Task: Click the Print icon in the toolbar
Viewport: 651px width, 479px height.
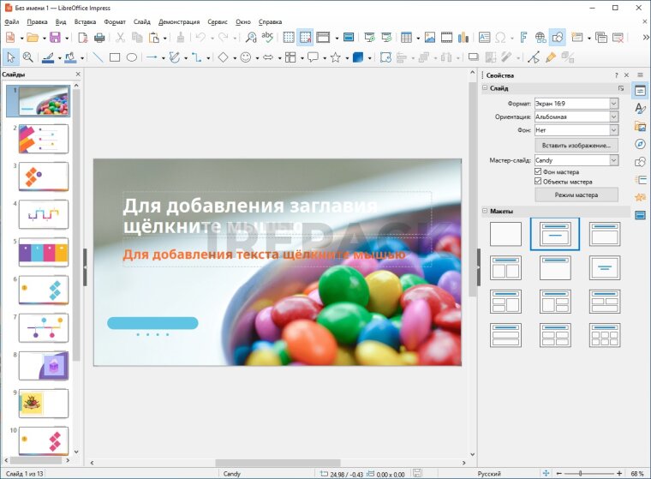Action: (x=99, y=38)
